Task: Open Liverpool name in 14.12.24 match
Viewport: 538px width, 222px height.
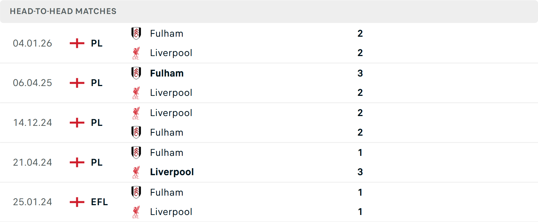Action: click(171, 113)
